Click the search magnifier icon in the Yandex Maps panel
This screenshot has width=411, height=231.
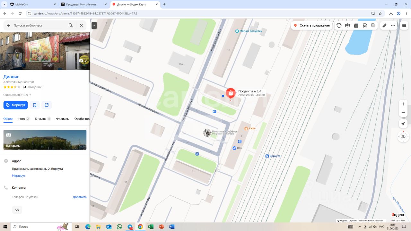click(71, 25)
